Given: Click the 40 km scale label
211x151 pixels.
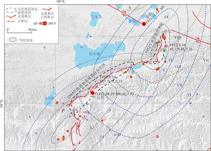Looking at the screenshot, I should tap(32, 30).
